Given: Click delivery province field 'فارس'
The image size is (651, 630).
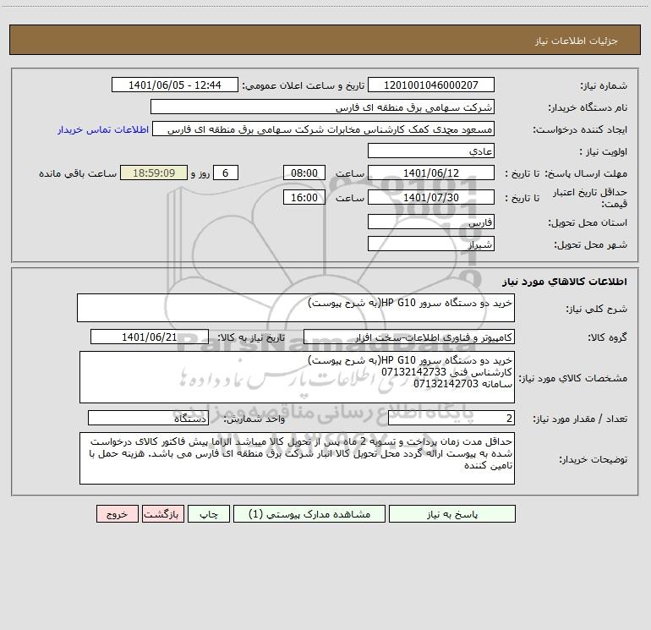Looking at the screenshot, I should pos(431,222).
